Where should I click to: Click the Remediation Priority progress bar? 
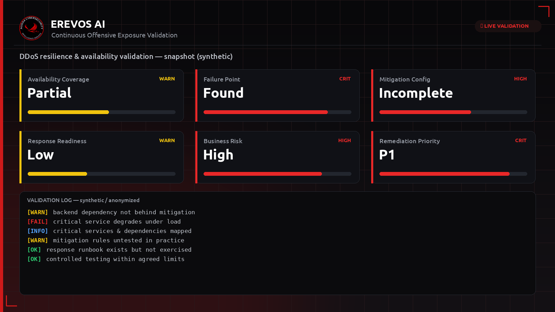click(453, 174)
